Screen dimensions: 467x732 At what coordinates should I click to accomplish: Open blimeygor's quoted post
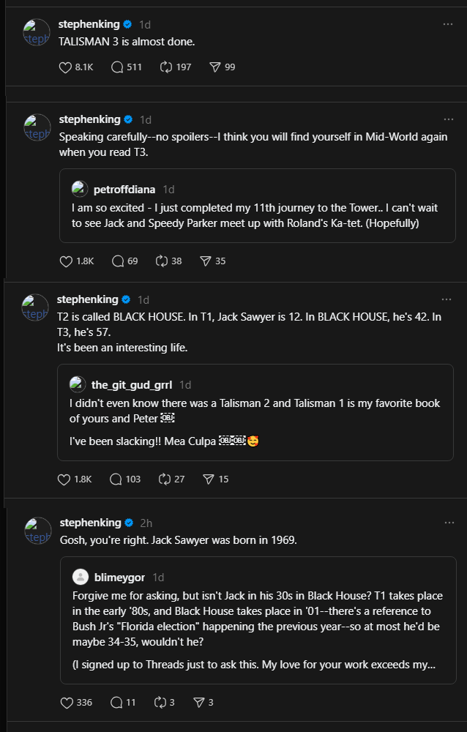[x=256, y=621]
